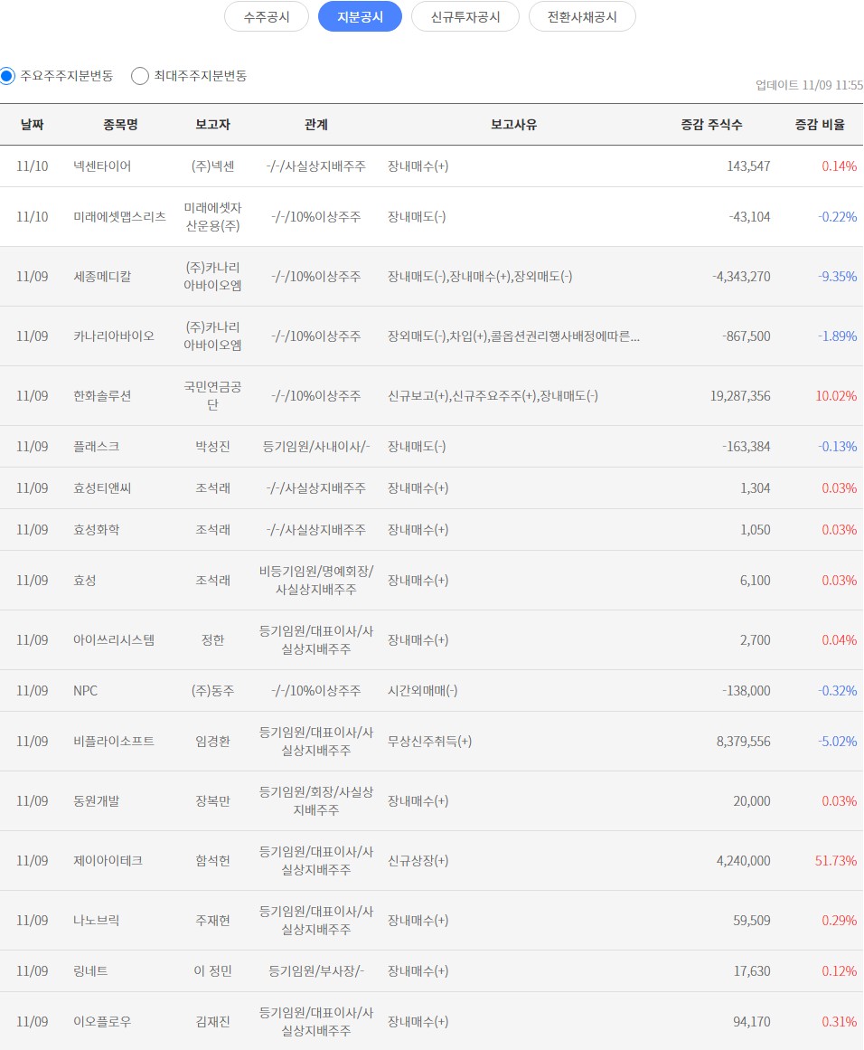
Task: Click the 날짜 column header
Action: point(33,125)
